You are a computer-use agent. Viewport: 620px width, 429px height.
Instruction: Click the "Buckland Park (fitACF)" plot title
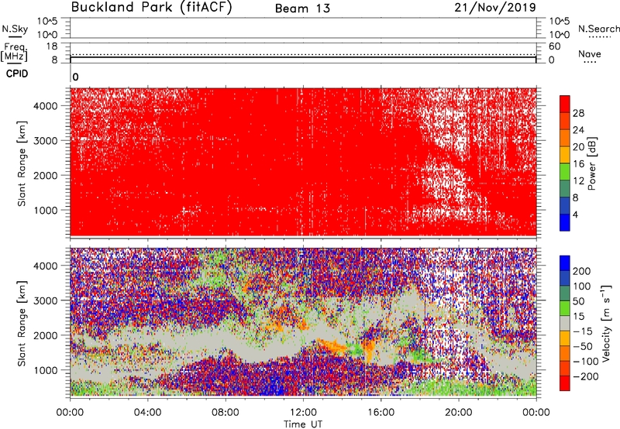(x=151, y=8)
